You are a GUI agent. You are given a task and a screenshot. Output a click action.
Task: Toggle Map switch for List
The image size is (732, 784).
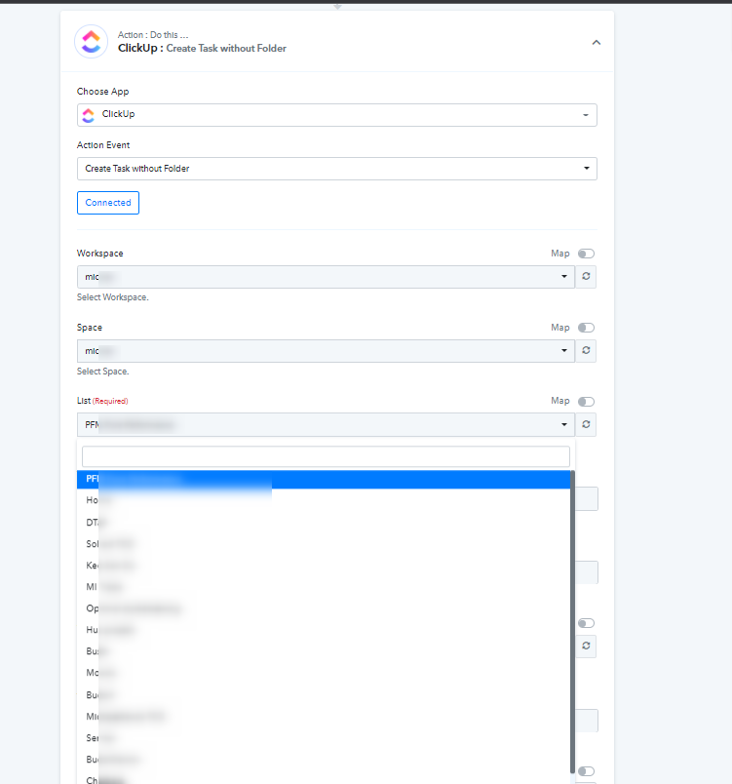click(x=586, y=402)
